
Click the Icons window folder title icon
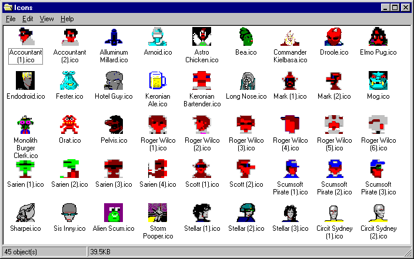tap(8, 8)
